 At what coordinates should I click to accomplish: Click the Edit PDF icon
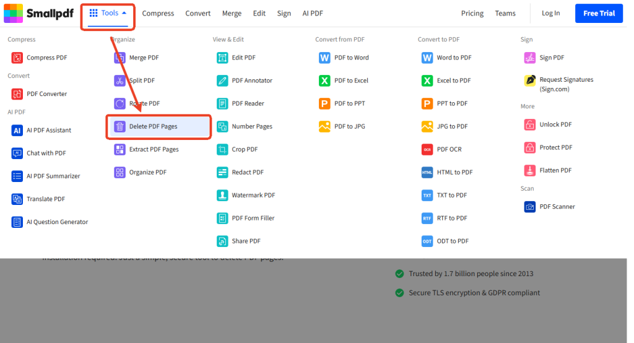[x=222, y=58]
